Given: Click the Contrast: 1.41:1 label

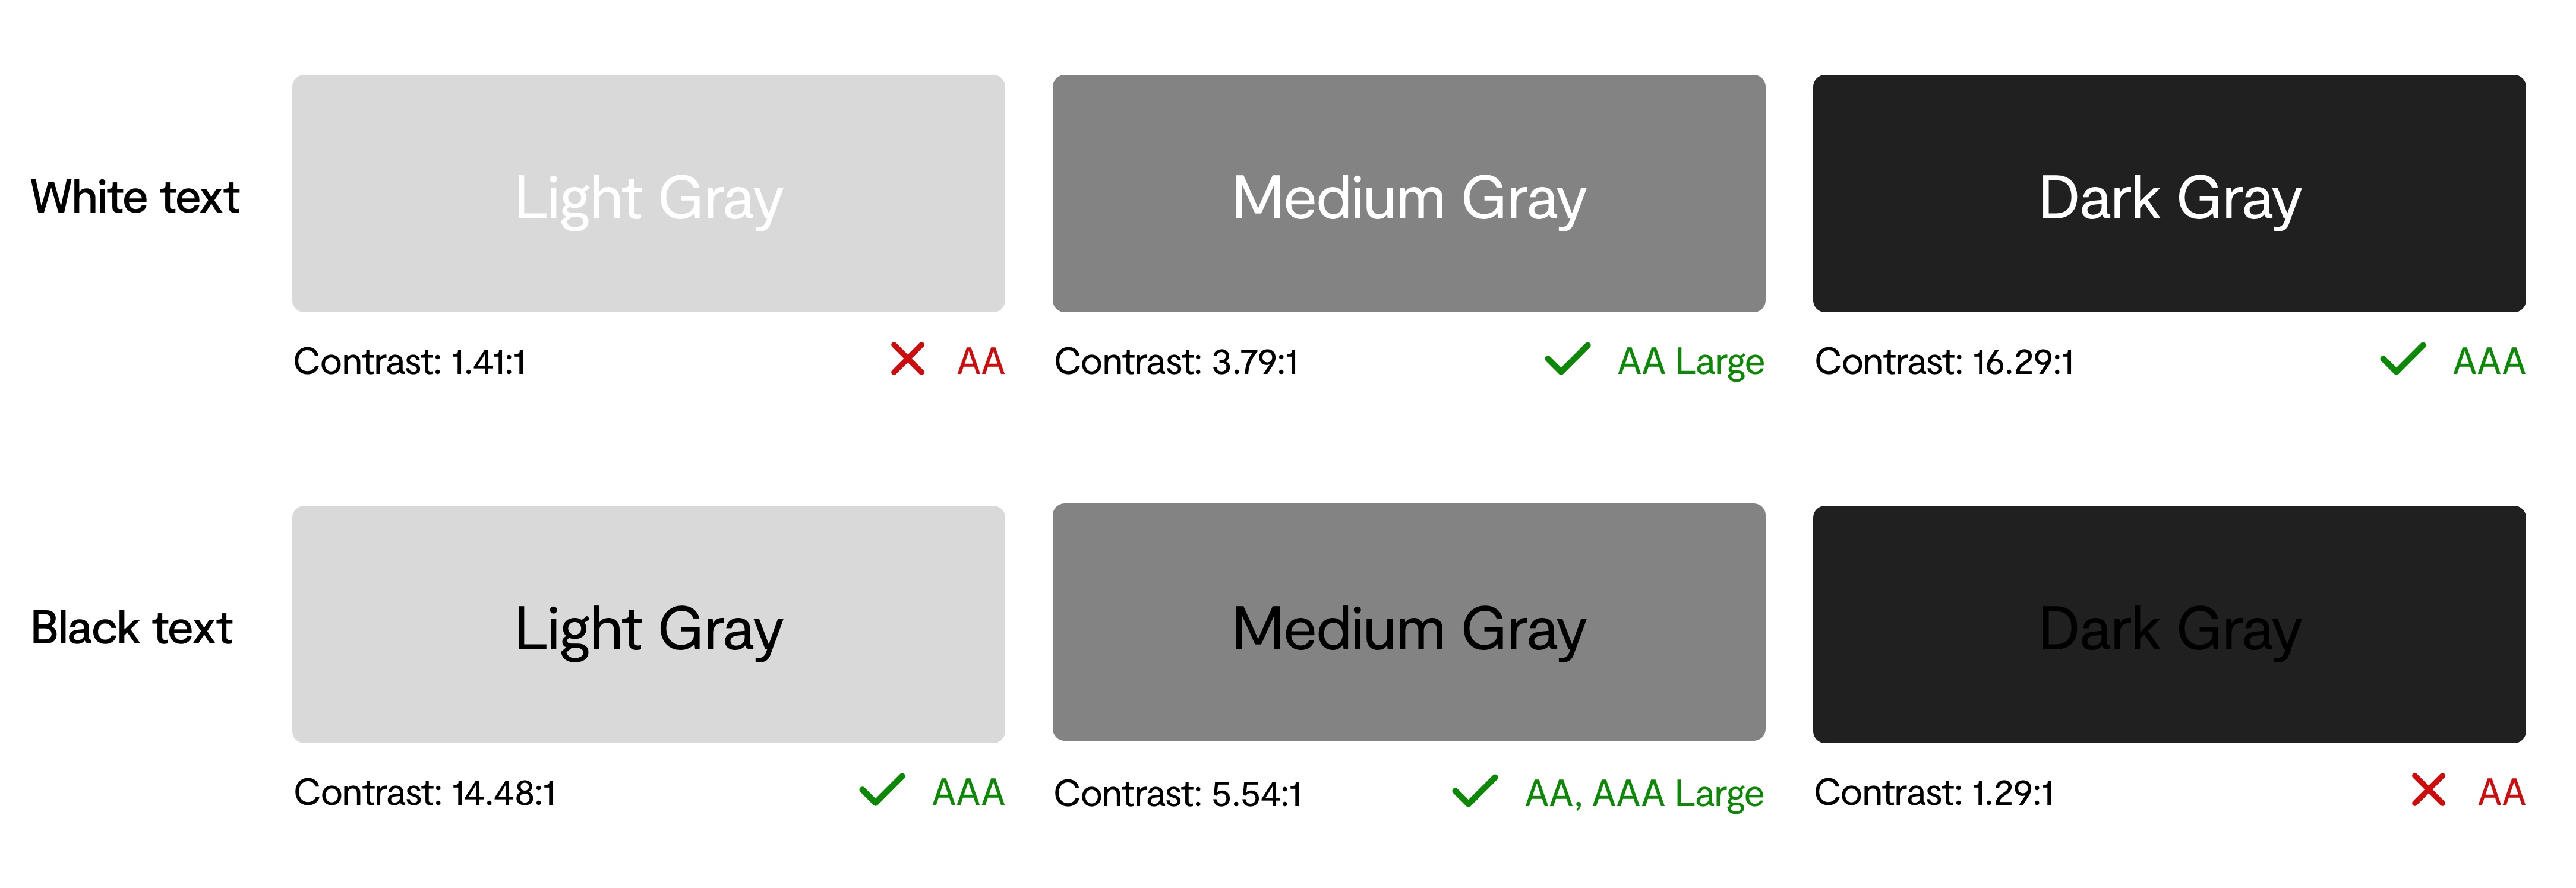Looking at the screenshot, I should click(x=410, y=361).
